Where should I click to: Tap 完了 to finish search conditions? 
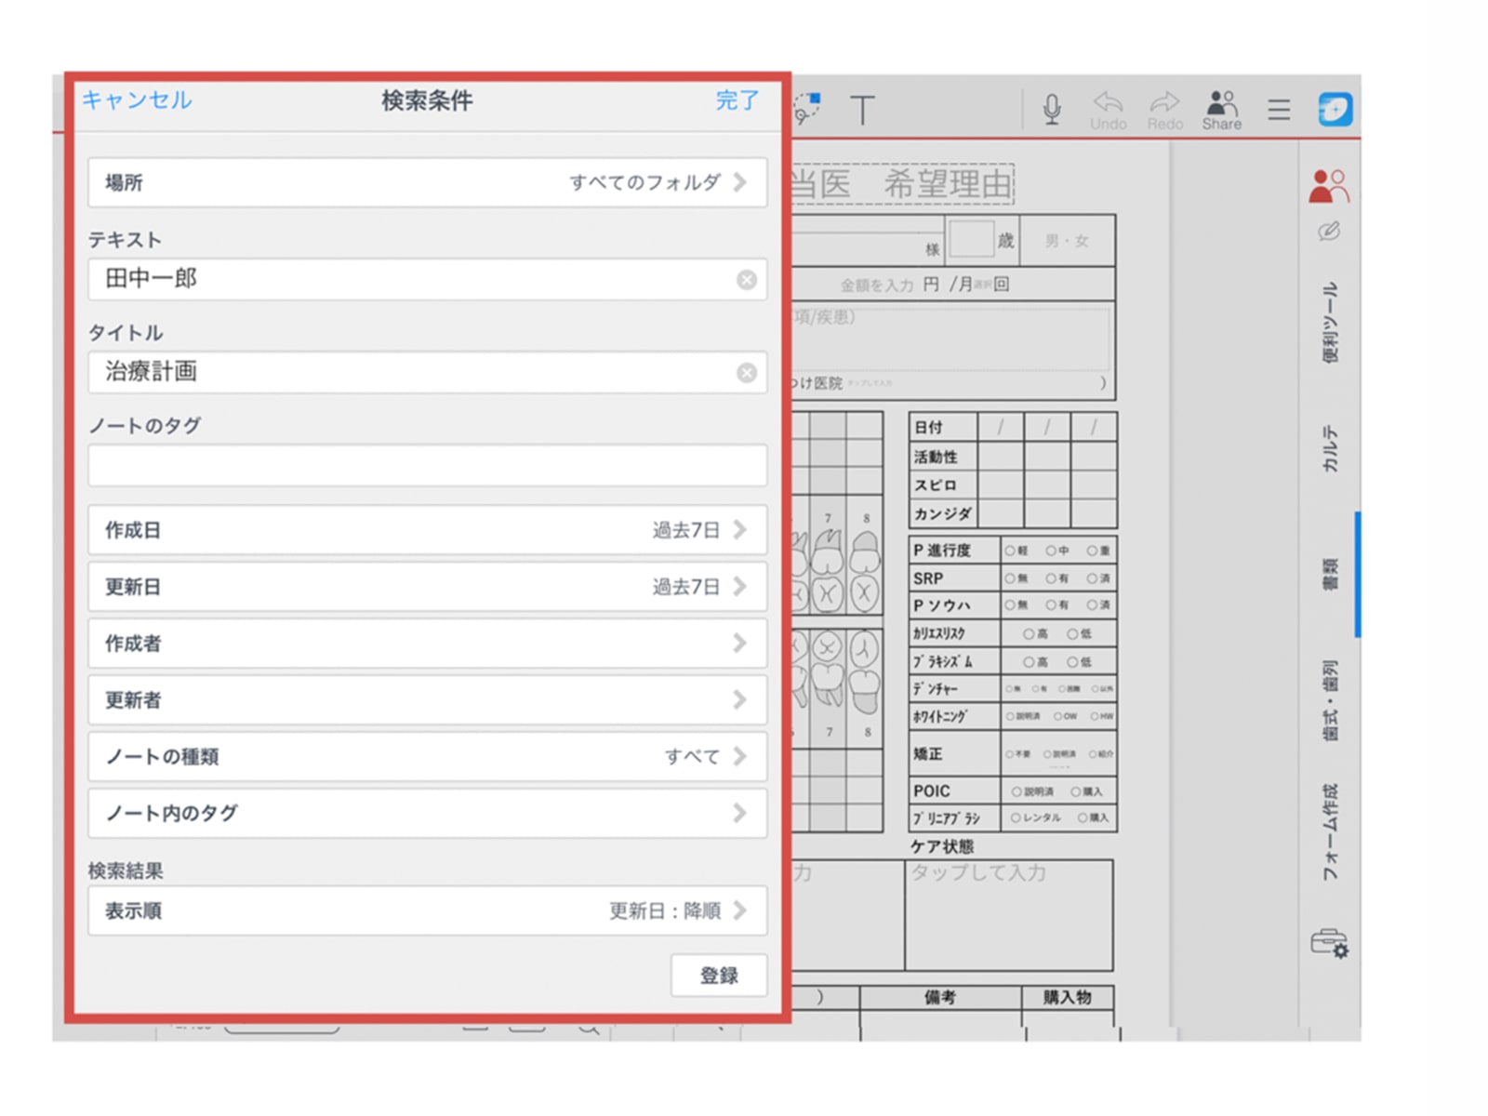click(737, 100)
